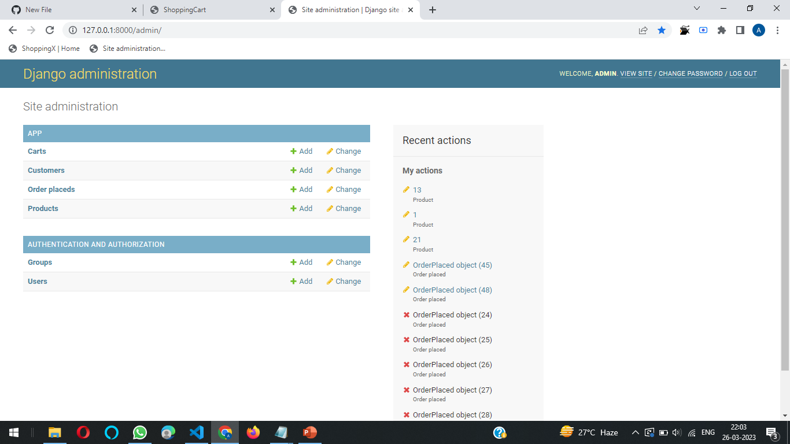Open the Site administration bookmark

pos(128,49)
